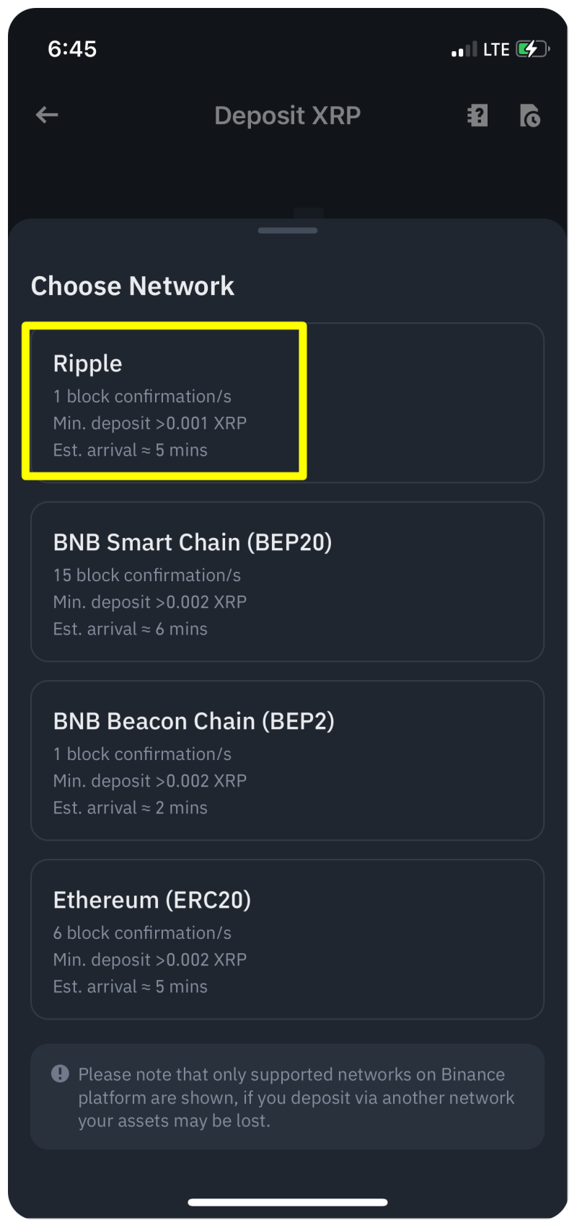Tap the exclamation info icon in the notice
The height and width of the screenshot is (1228, 577).
(60, 1074)
